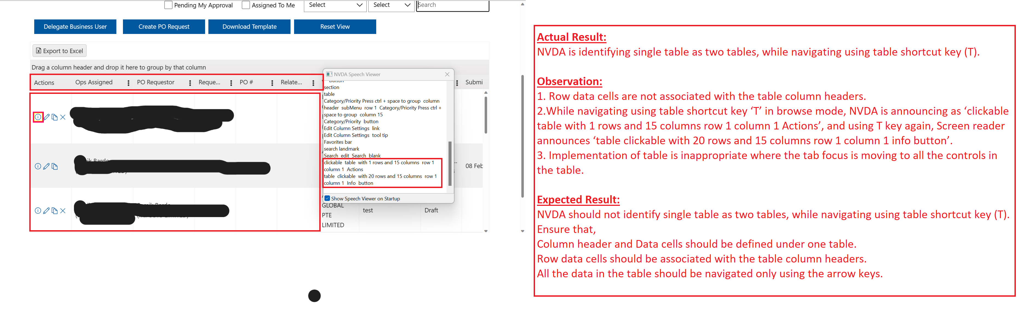The image size is (1029, 329).
Task: Expand the second Select dropdown
Action: point(391,5)
